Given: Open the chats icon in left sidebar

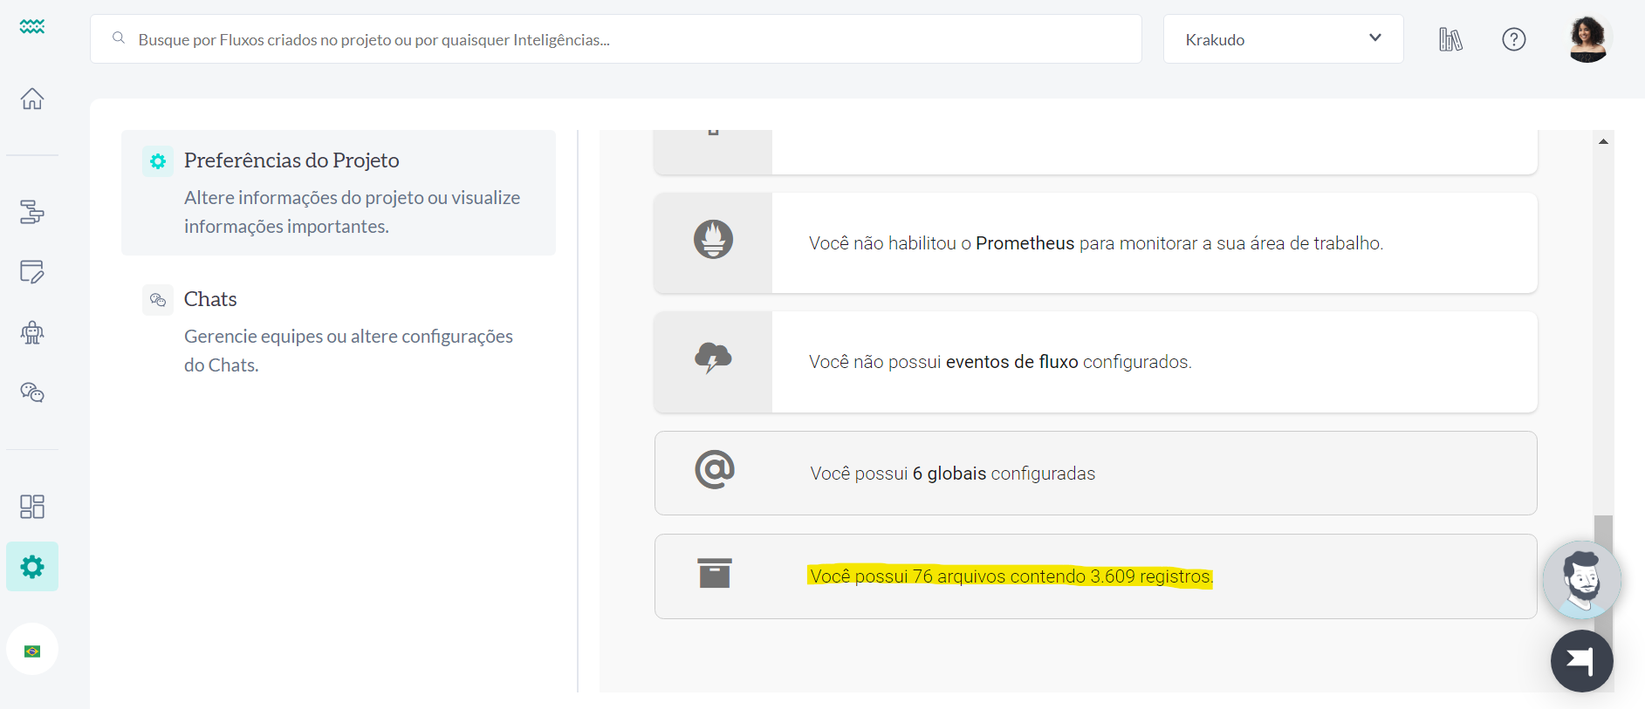Looking at the screenshot, I should click(x=32, y=392).
